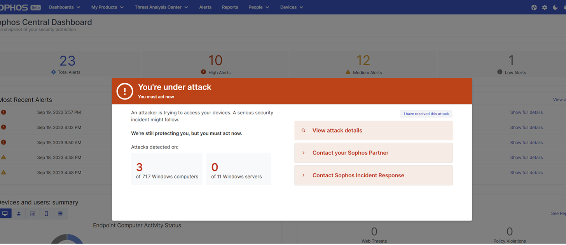Select the computers monitor icon tab
Viewport: 566px width, 245px height.
(5, 213)
